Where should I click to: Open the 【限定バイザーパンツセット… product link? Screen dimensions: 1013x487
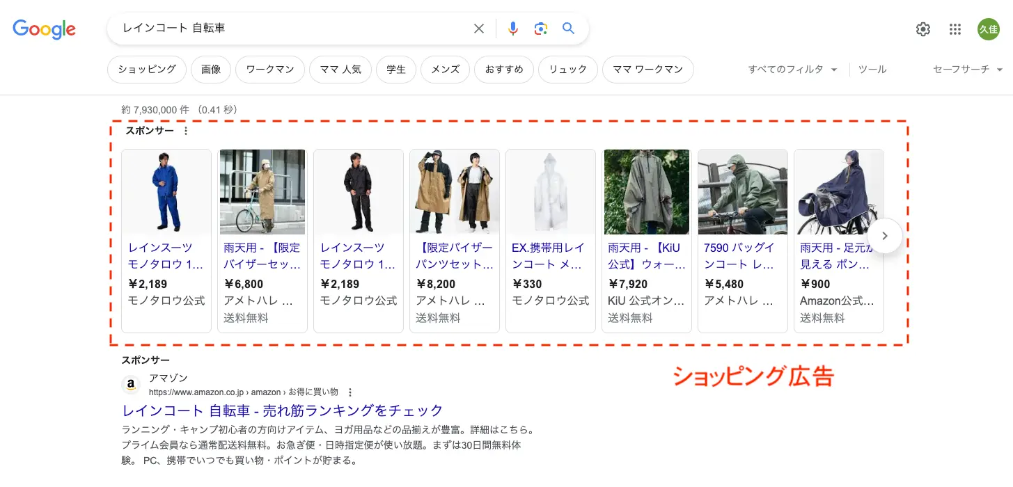455,256
